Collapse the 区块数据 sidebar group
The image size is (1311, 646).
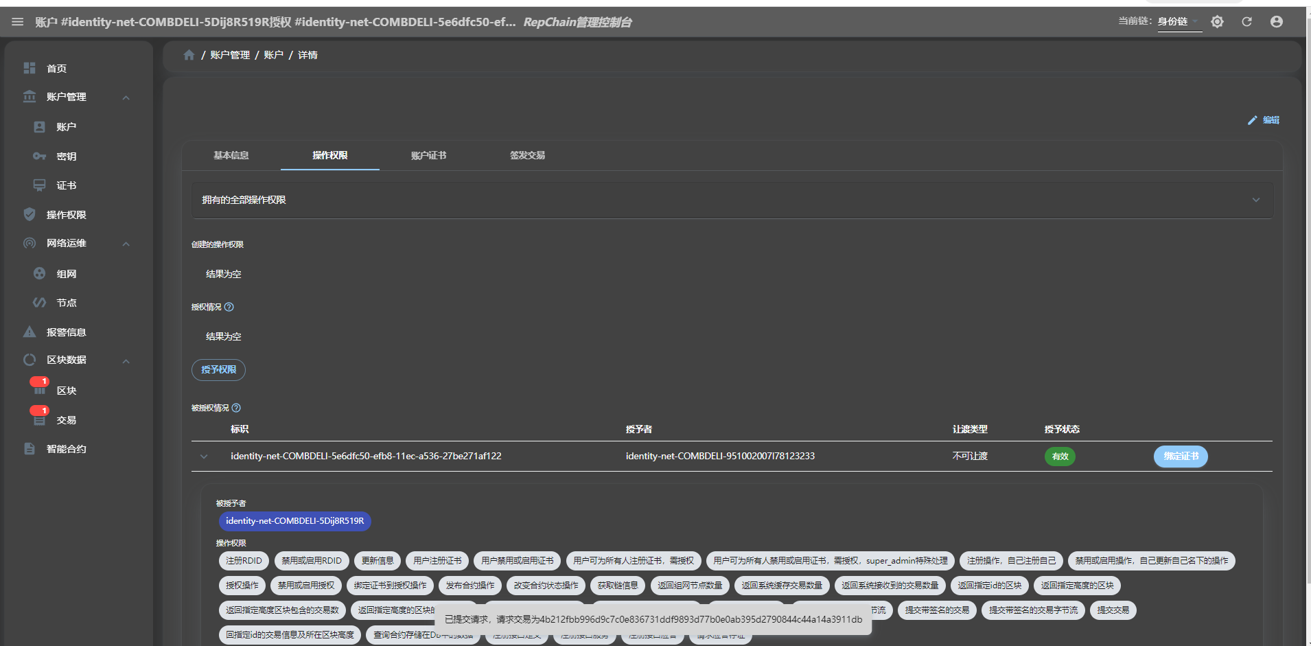click(126, 360)
